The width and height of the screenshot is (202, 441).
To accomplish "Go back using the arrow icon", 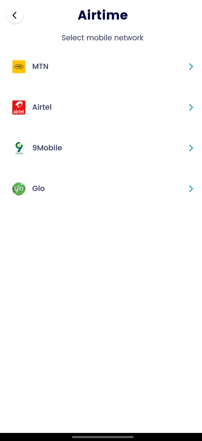I will (x=15, y=15).
